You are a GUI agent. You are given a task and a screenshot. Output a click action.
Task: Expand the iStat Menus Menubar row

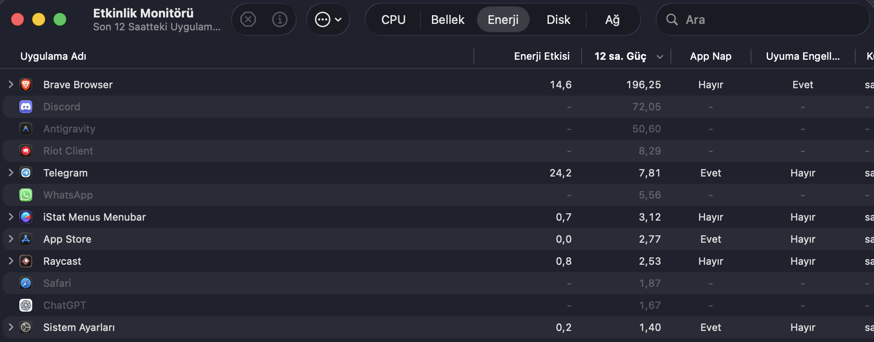click(11, 217)
